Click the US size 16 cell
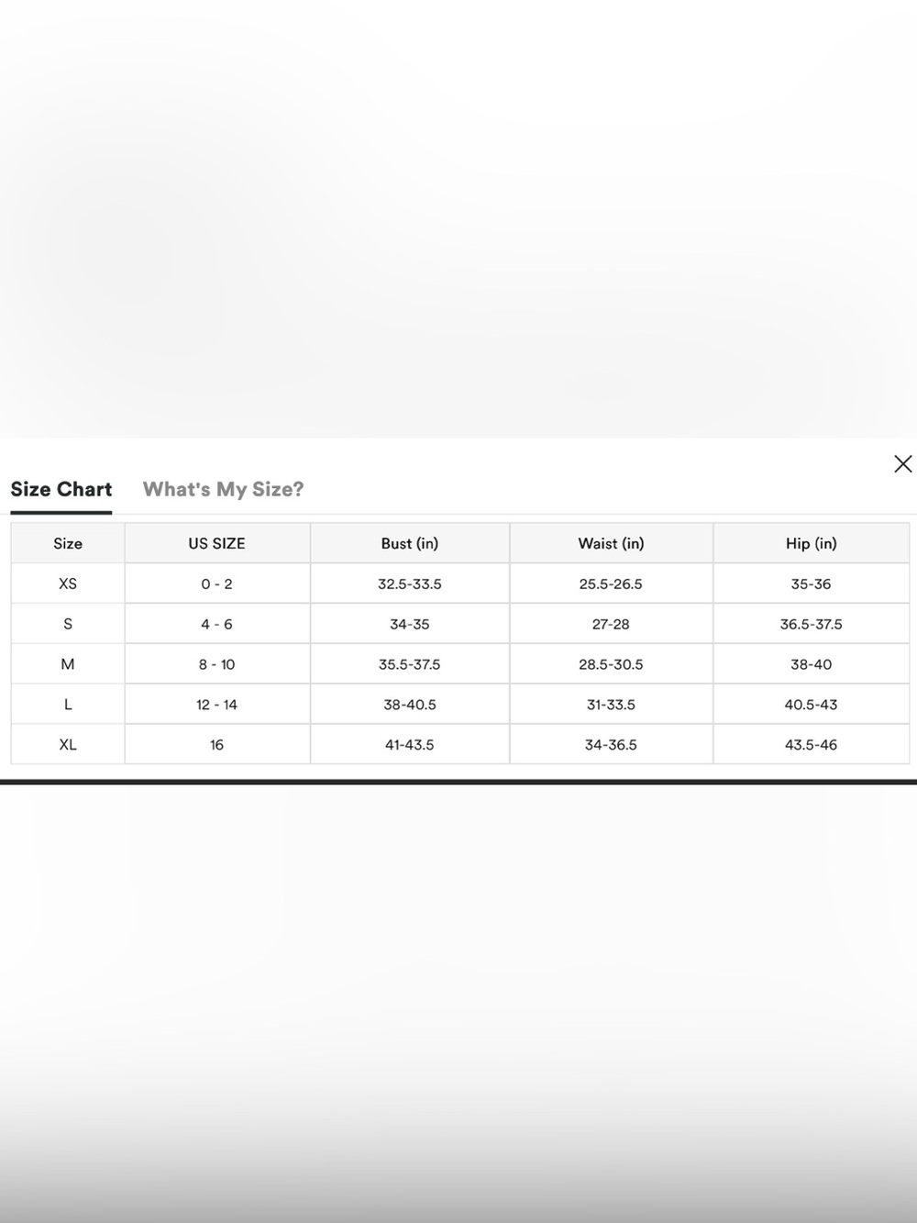The width and height of the screenshot is (917, 1223). click(x=217, y=745)
